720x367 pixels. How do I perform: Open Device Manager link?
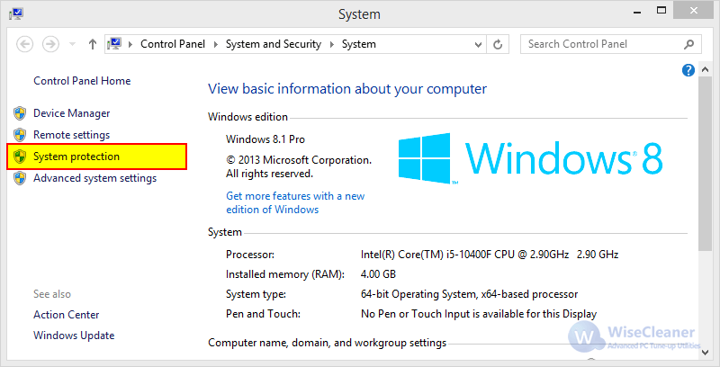[72, 113]
